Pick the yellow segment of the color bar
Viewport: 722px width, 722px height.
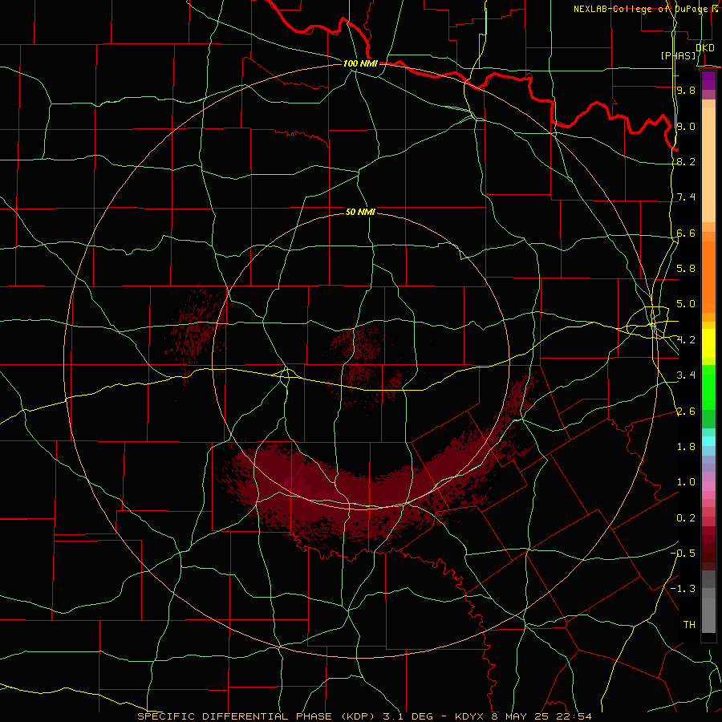[708, 343]
